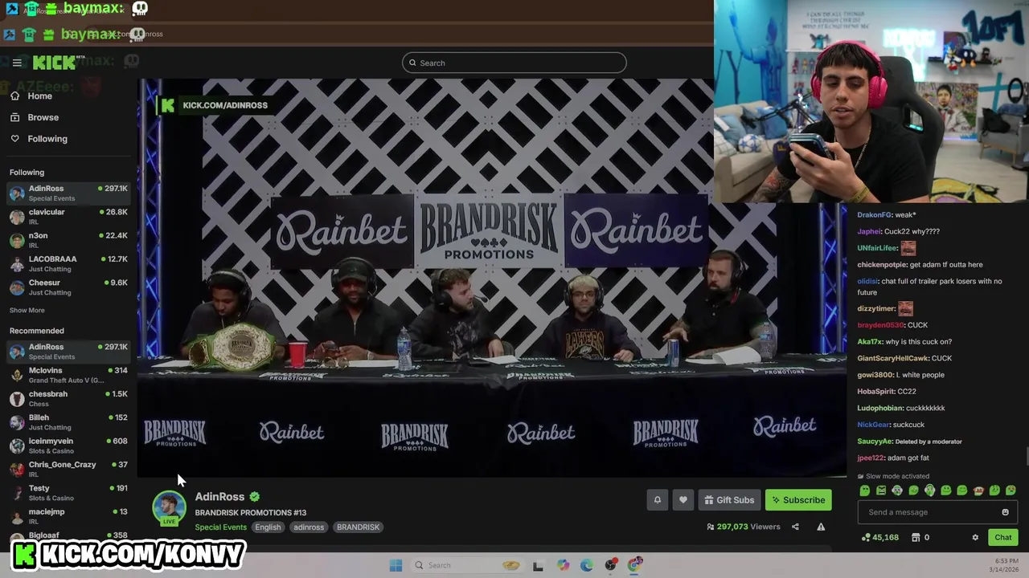Click username Ludophobian in chat
The height and width of the screenshot is (578, 1029).
pyautogui.click(x=879, y=408)
